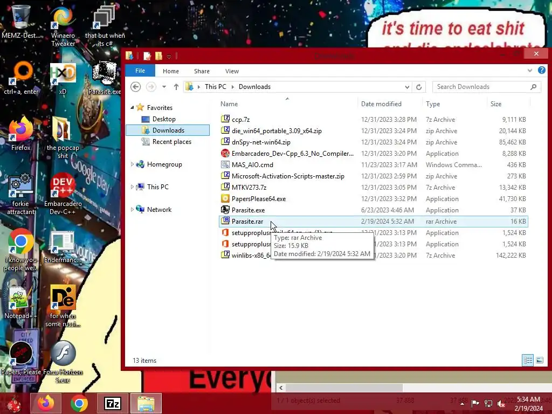552x414 pixels.
Task: Launch Firefox from the desktop shortcut
Action: 21,134
